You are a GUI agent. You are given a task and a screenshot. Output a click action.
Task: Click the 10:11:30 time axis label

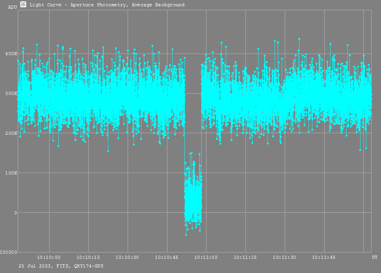pos(284,258)
